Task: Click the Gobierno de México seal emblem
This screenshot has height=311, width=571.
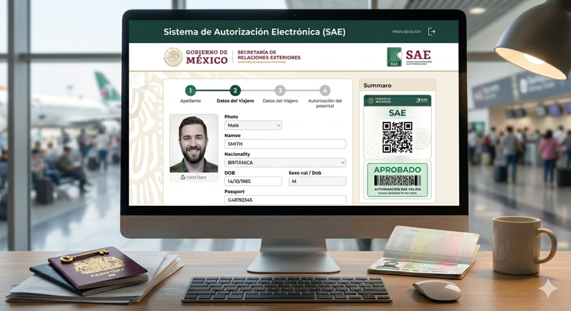Action: click(173, 57)
